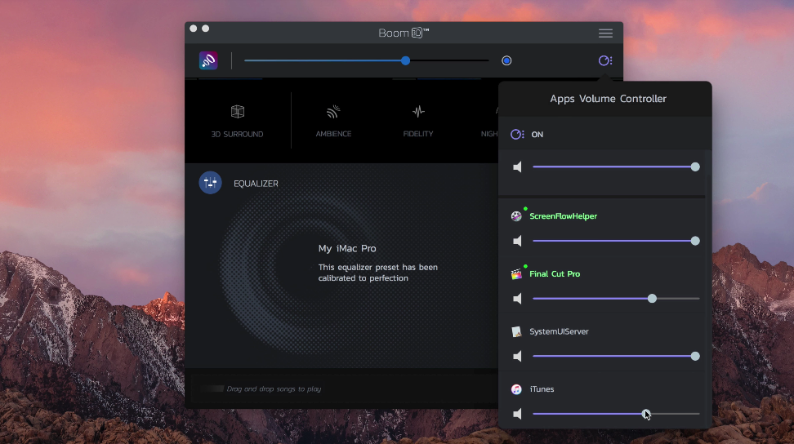Click the Final Cut Pro volume slider knob

pyautogui.click(x=652, y=299)
